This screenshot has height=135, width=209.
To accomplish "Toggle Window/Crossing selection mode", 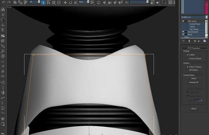I will 59,2.
